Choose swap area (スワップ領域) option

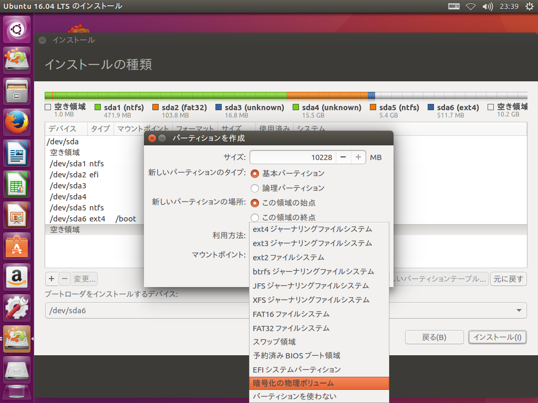tap(319, 342)
